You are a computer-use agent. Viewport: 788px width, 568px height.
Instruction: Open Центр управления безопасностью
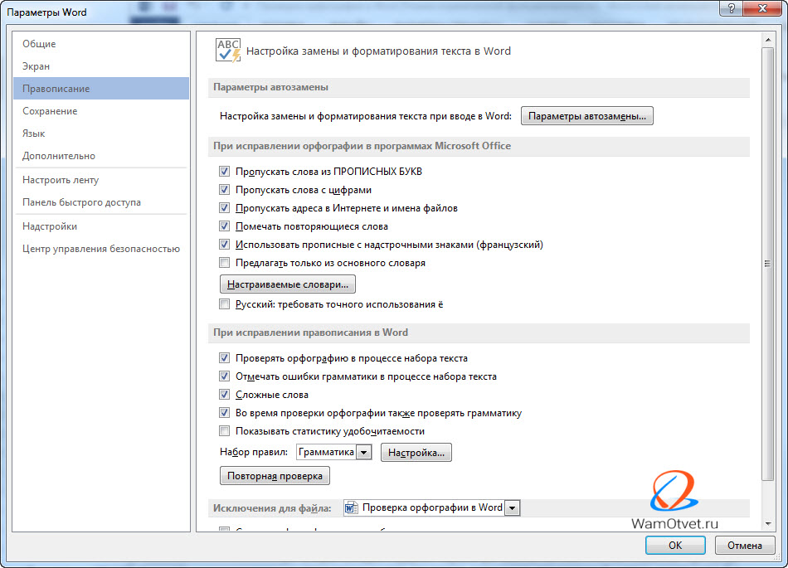(101, 249)
